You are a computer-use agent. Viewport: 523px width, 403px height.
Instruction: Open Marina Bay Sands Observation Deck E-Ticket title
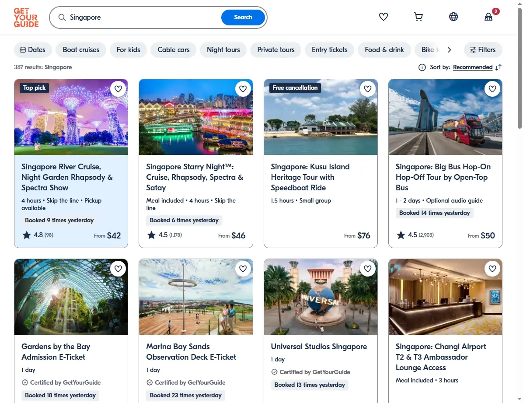pyautogui.click(x=191, y=352)
